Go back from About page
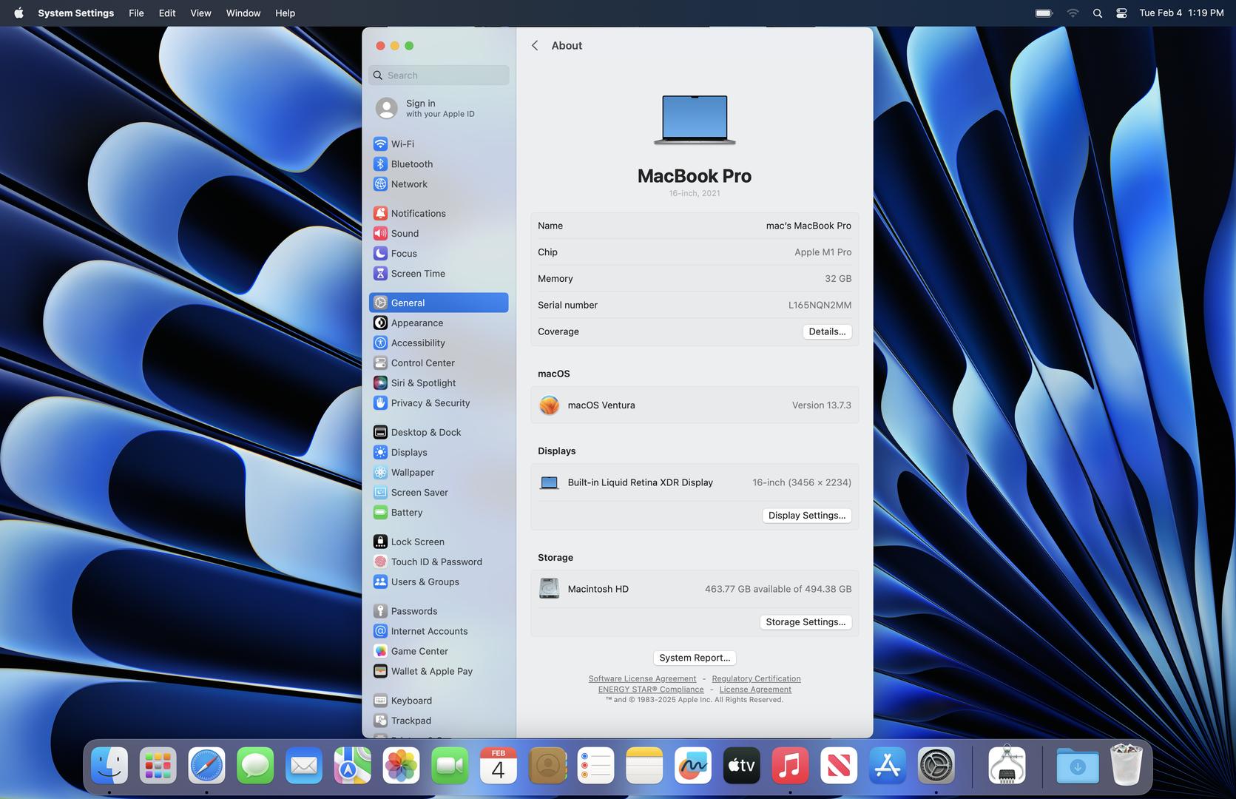Viewport: 1236px width, 799px height. 535,46
